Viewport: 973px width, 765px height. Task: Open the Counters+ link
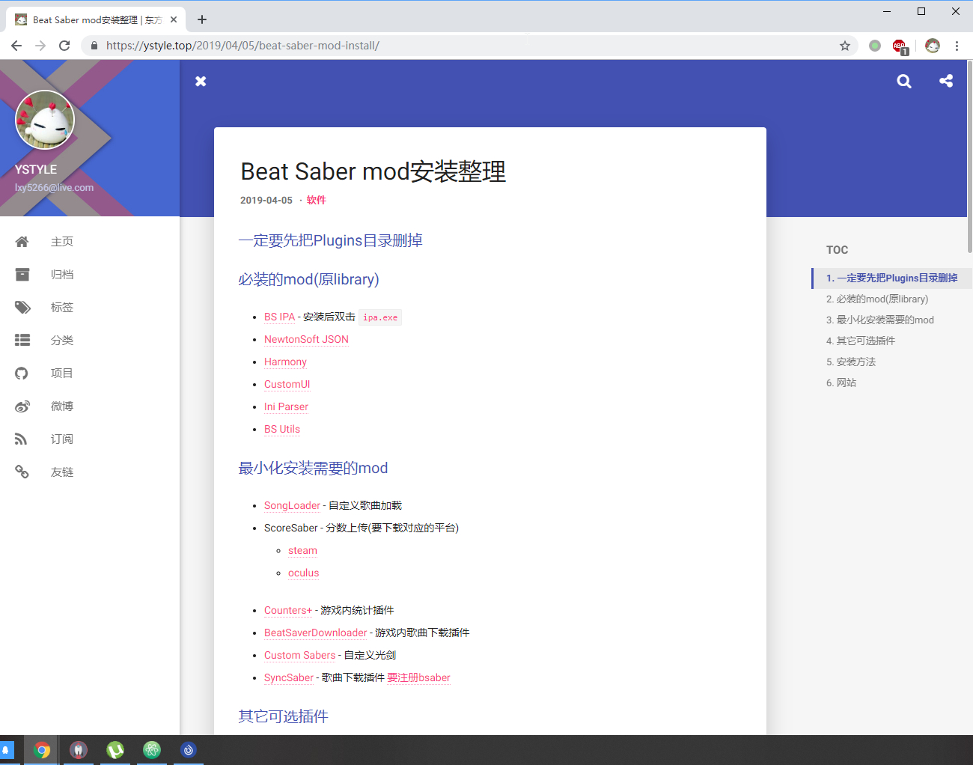[x=288, y=611]
